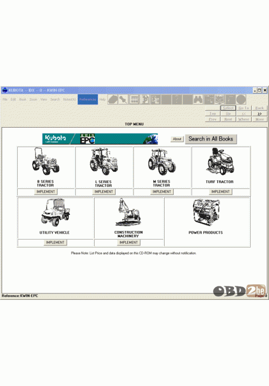The width and height of the screenshot is (269, 386).
Task: Open the Notes(A) menu
Action: [69, 100]
